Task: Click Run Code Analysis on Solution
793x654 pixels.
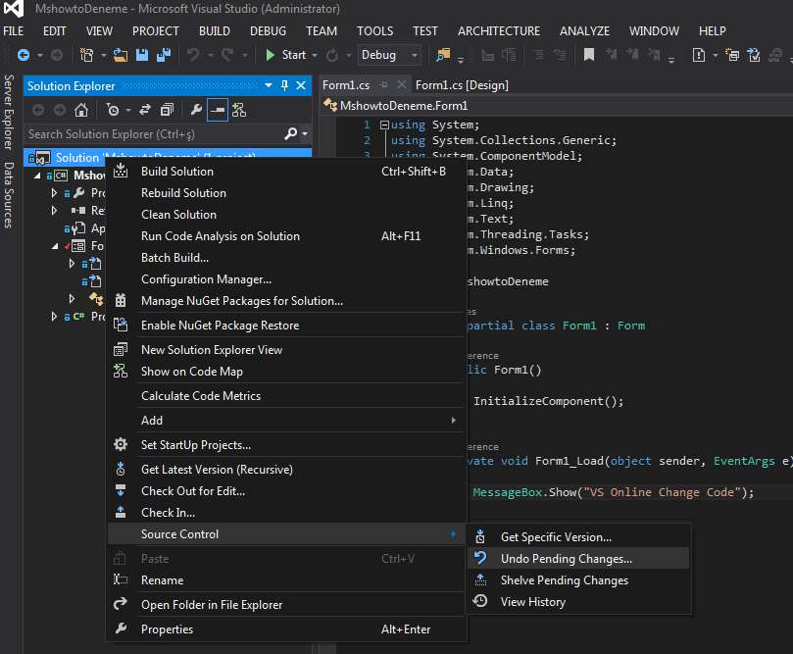Action: tap(286, 236)
